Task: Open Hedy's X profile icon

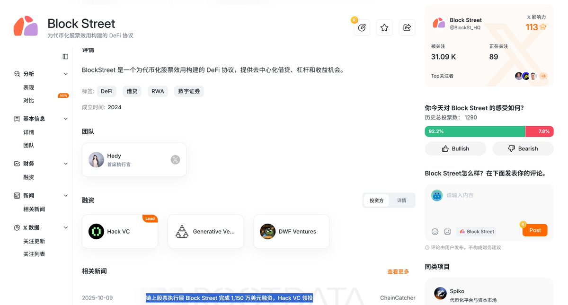Action: (x=175, y=160)
